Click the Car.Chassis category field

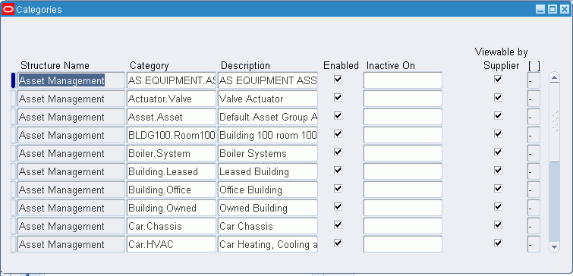click(172, 227)
